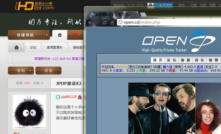
Task: Click the 使用 bonus link
Action: (177, 67)
